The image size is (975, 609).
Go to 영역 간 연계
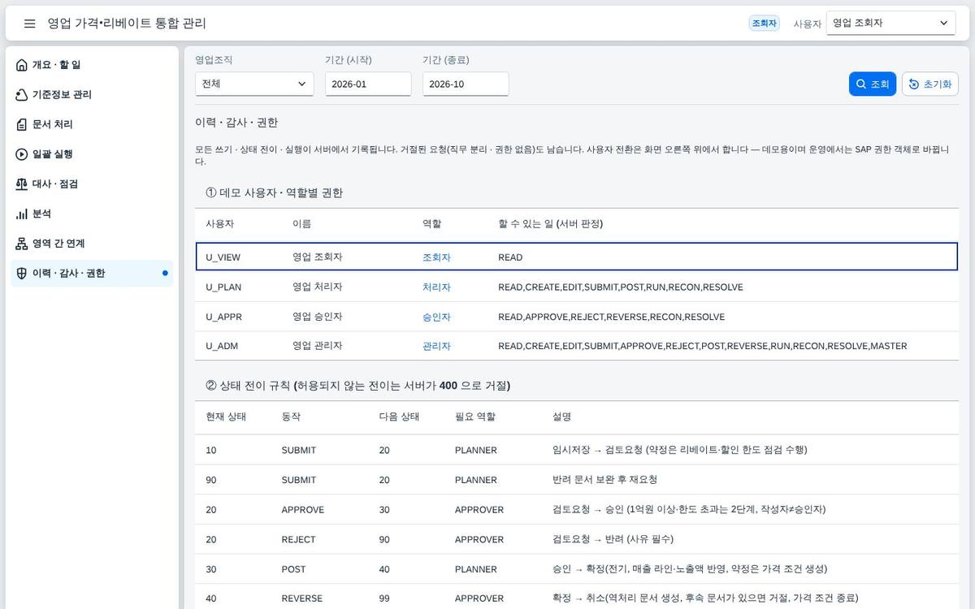(x=92, y=244)
